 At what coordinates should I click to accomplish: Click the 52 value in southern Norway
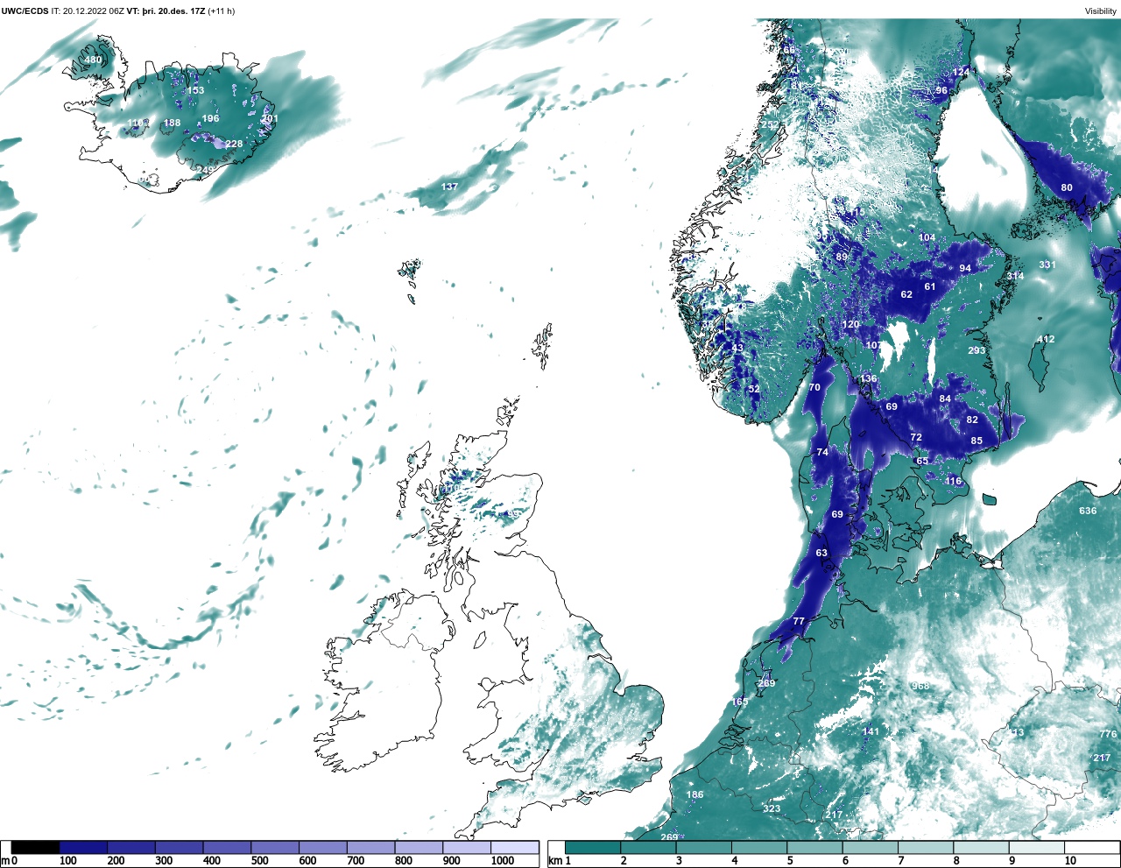754,389
